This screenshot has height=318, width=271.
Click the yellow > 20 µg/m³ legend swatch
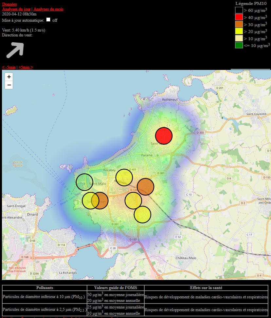click(x=239, y=31)
